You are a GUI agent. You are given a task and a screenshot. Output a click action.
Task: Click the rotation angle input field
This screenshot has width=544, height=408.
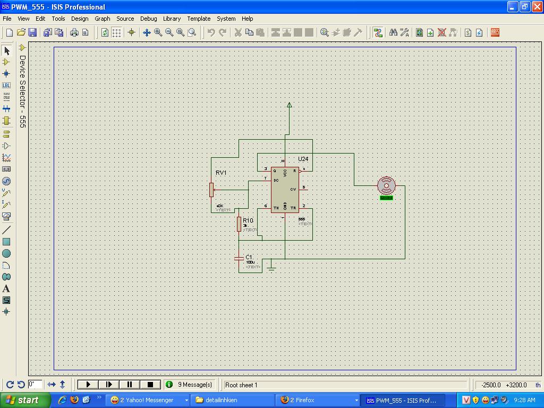[35, 384]
